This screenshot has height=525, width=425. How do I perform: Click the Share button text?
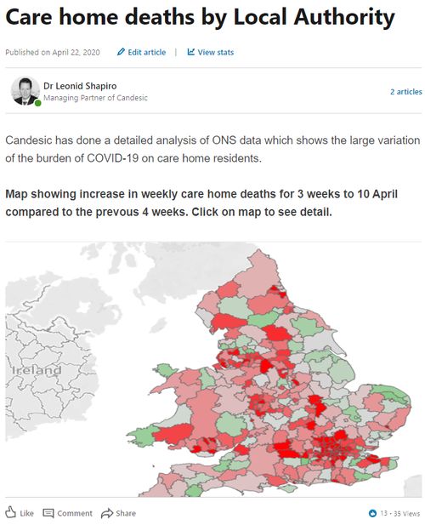pos(126,513)
